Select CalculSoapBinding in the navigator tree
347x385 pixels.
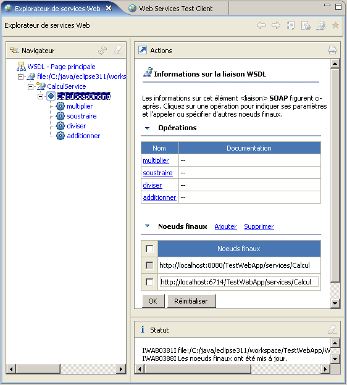[84, 96]
